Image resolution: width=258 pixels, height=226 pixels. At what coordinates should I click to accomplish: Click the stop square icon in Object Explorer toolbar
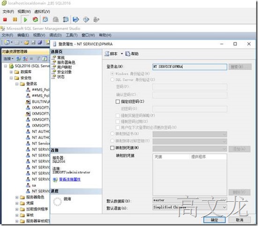(x=31, y=58)
